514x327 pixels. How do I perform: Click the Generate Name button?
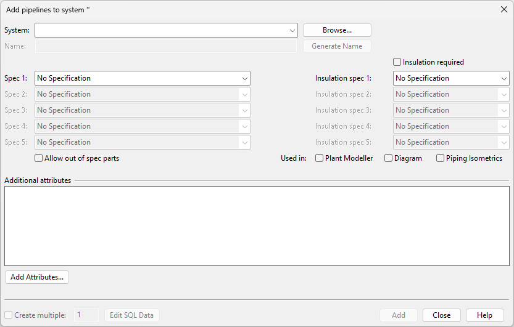pos(337,46)
